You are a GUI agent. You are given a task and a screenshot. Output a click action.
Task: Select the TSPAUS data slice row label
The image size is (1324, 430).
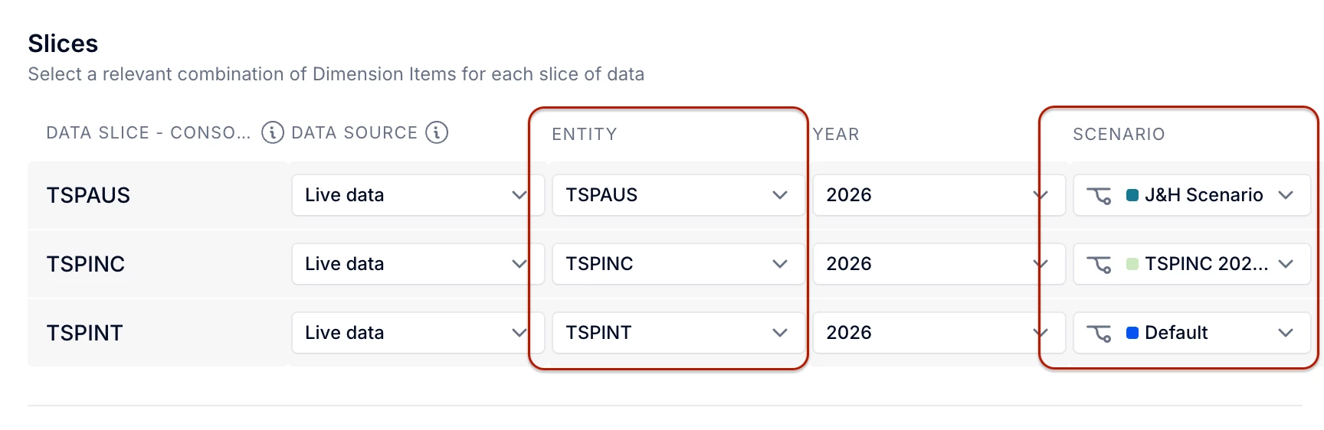[x=88, y=195]
